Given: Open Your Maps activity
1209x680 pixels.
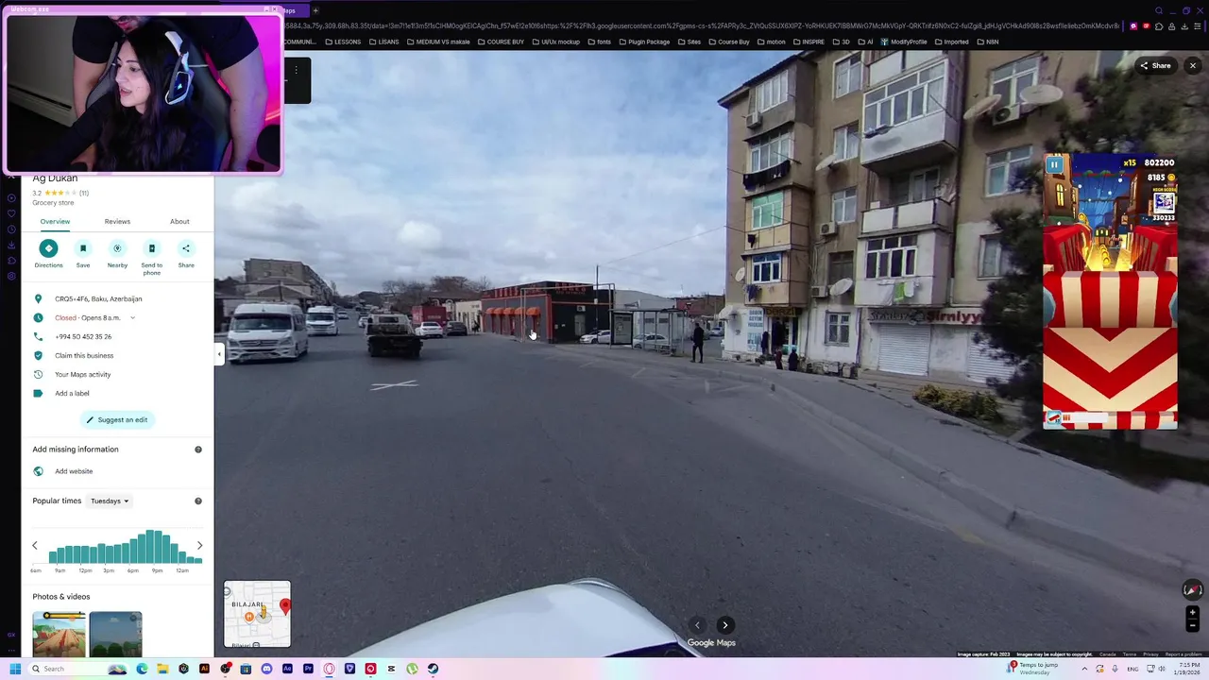Looking at the screenshot, I should pos(83,375).
